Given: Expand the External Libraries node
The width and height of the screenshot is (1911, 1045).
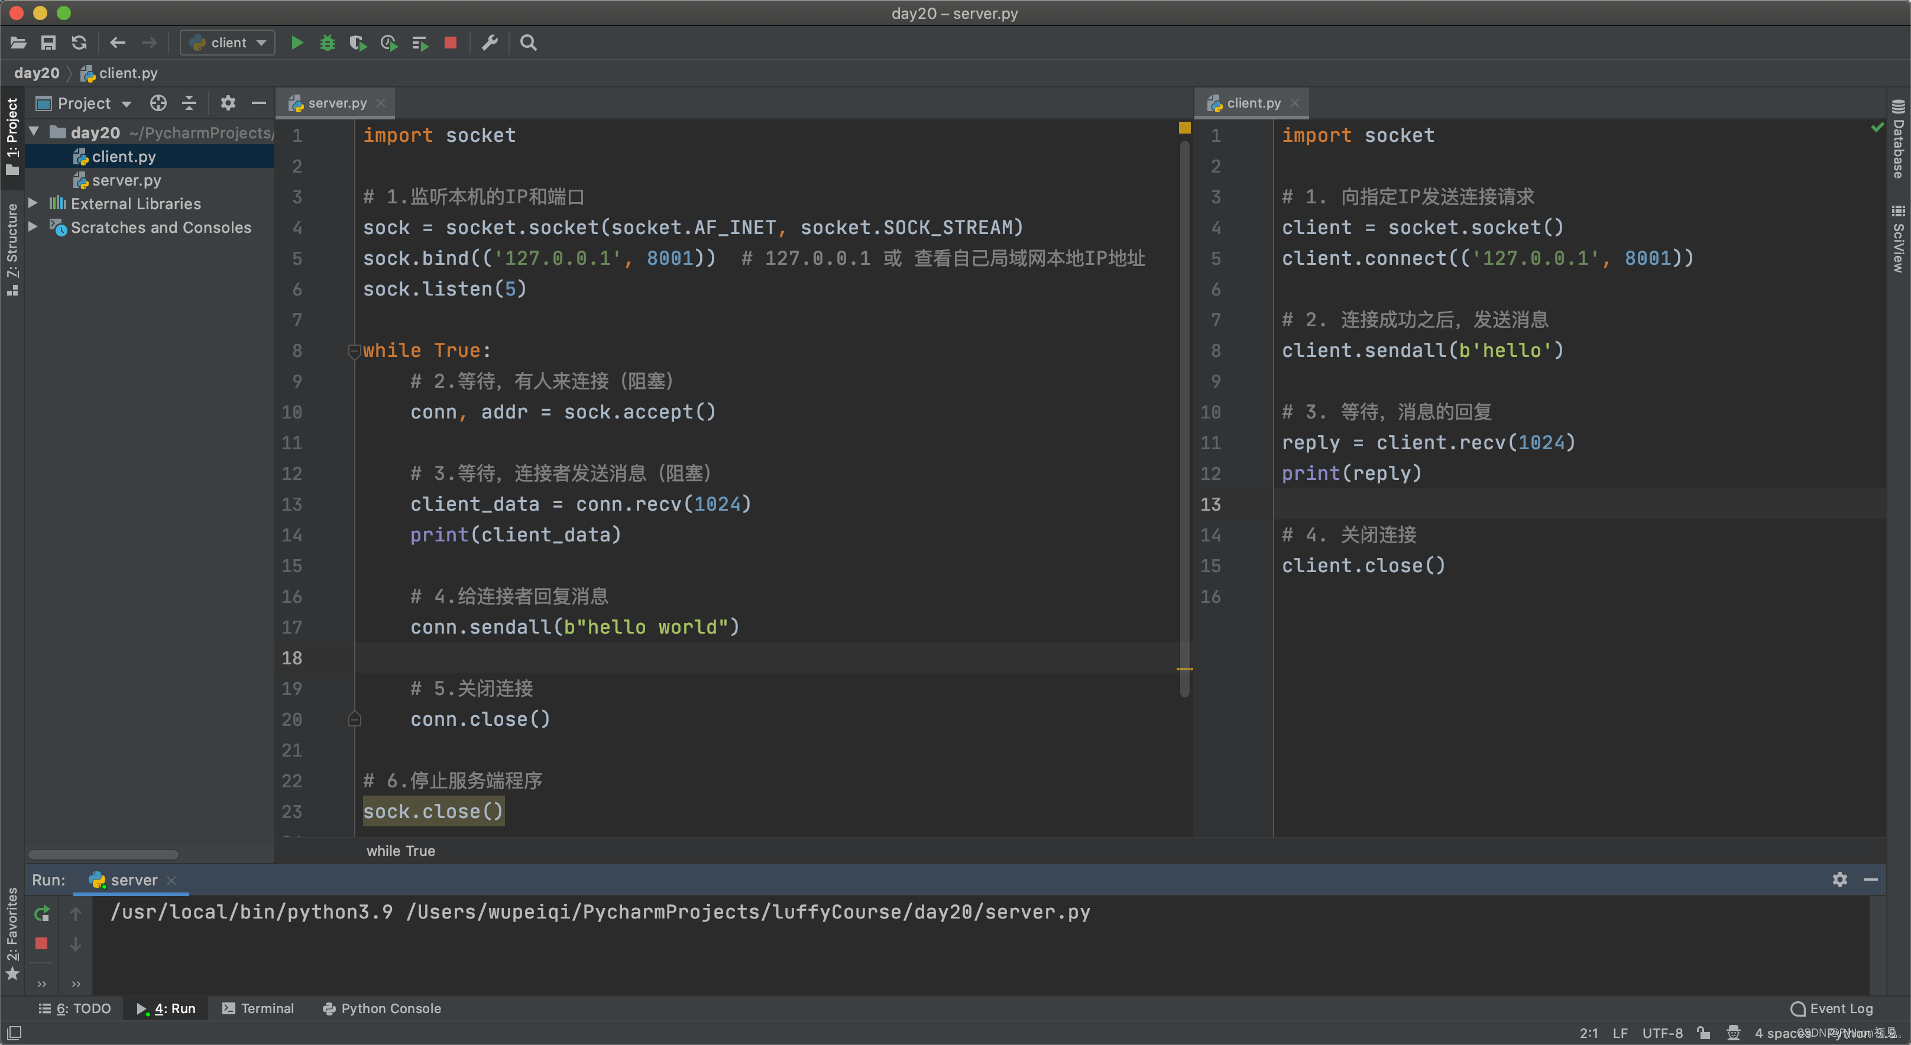Looking at the screenshot, I should click(33, 203).
